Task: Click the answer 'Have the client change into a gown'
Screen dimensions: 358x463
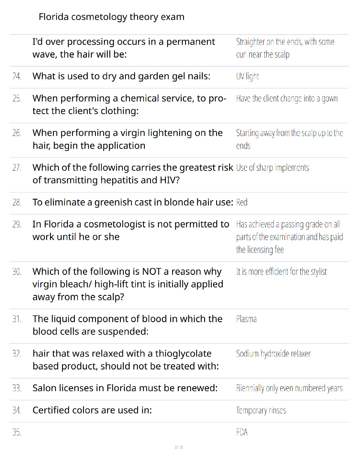Action: (287, 99)
